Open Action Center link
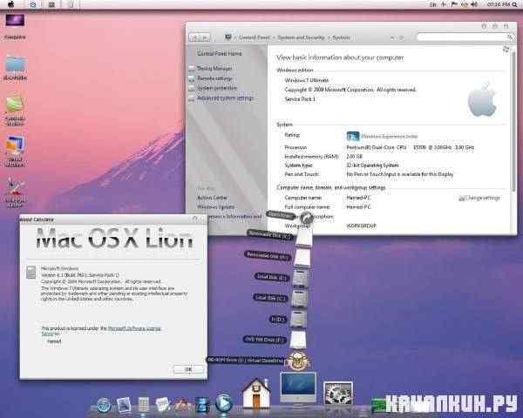Image resolution: width=523 pixels, height=418 pixels. [212, 198]
